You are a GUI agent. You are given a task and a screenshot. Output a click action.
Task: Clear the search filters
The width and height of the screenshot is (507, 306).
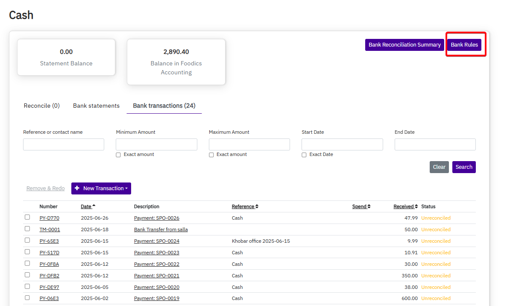(439, 167)
